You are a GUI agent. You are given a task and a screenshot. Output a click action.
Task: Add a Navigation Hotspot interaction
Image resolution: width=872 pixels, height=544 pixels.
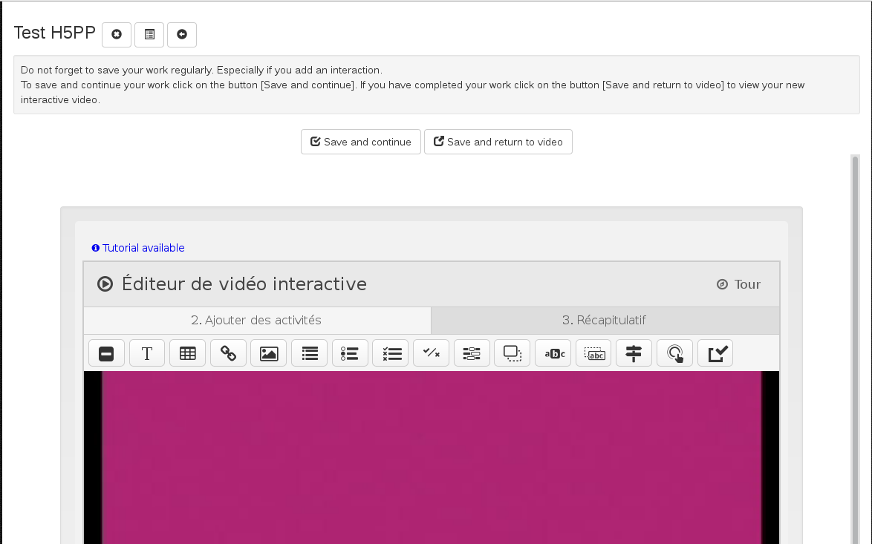coord(674,353)
